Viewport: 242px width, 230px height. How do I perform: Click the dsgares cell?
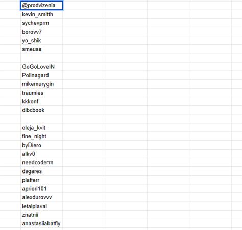coord(42,171)
